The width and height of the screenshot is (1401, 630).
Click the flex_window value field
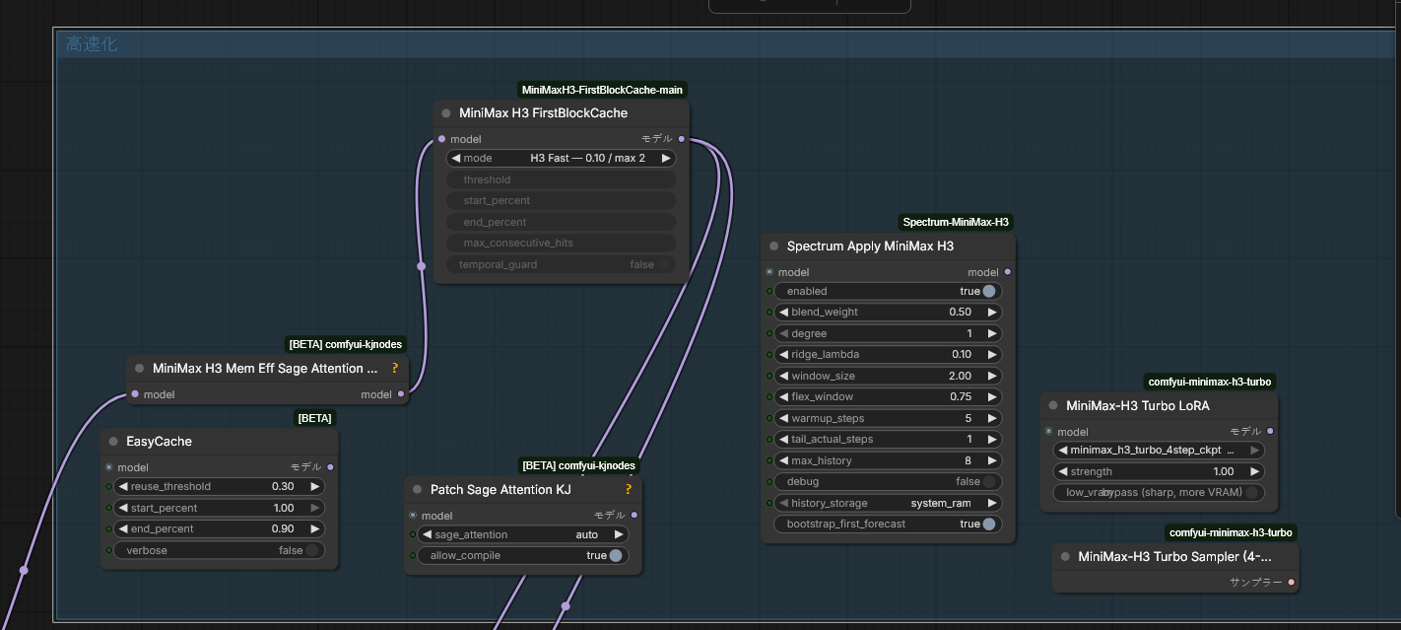888,396
